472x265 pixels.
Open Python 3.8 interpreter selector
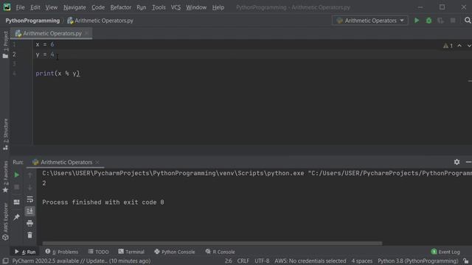click(x=418, y=261)
